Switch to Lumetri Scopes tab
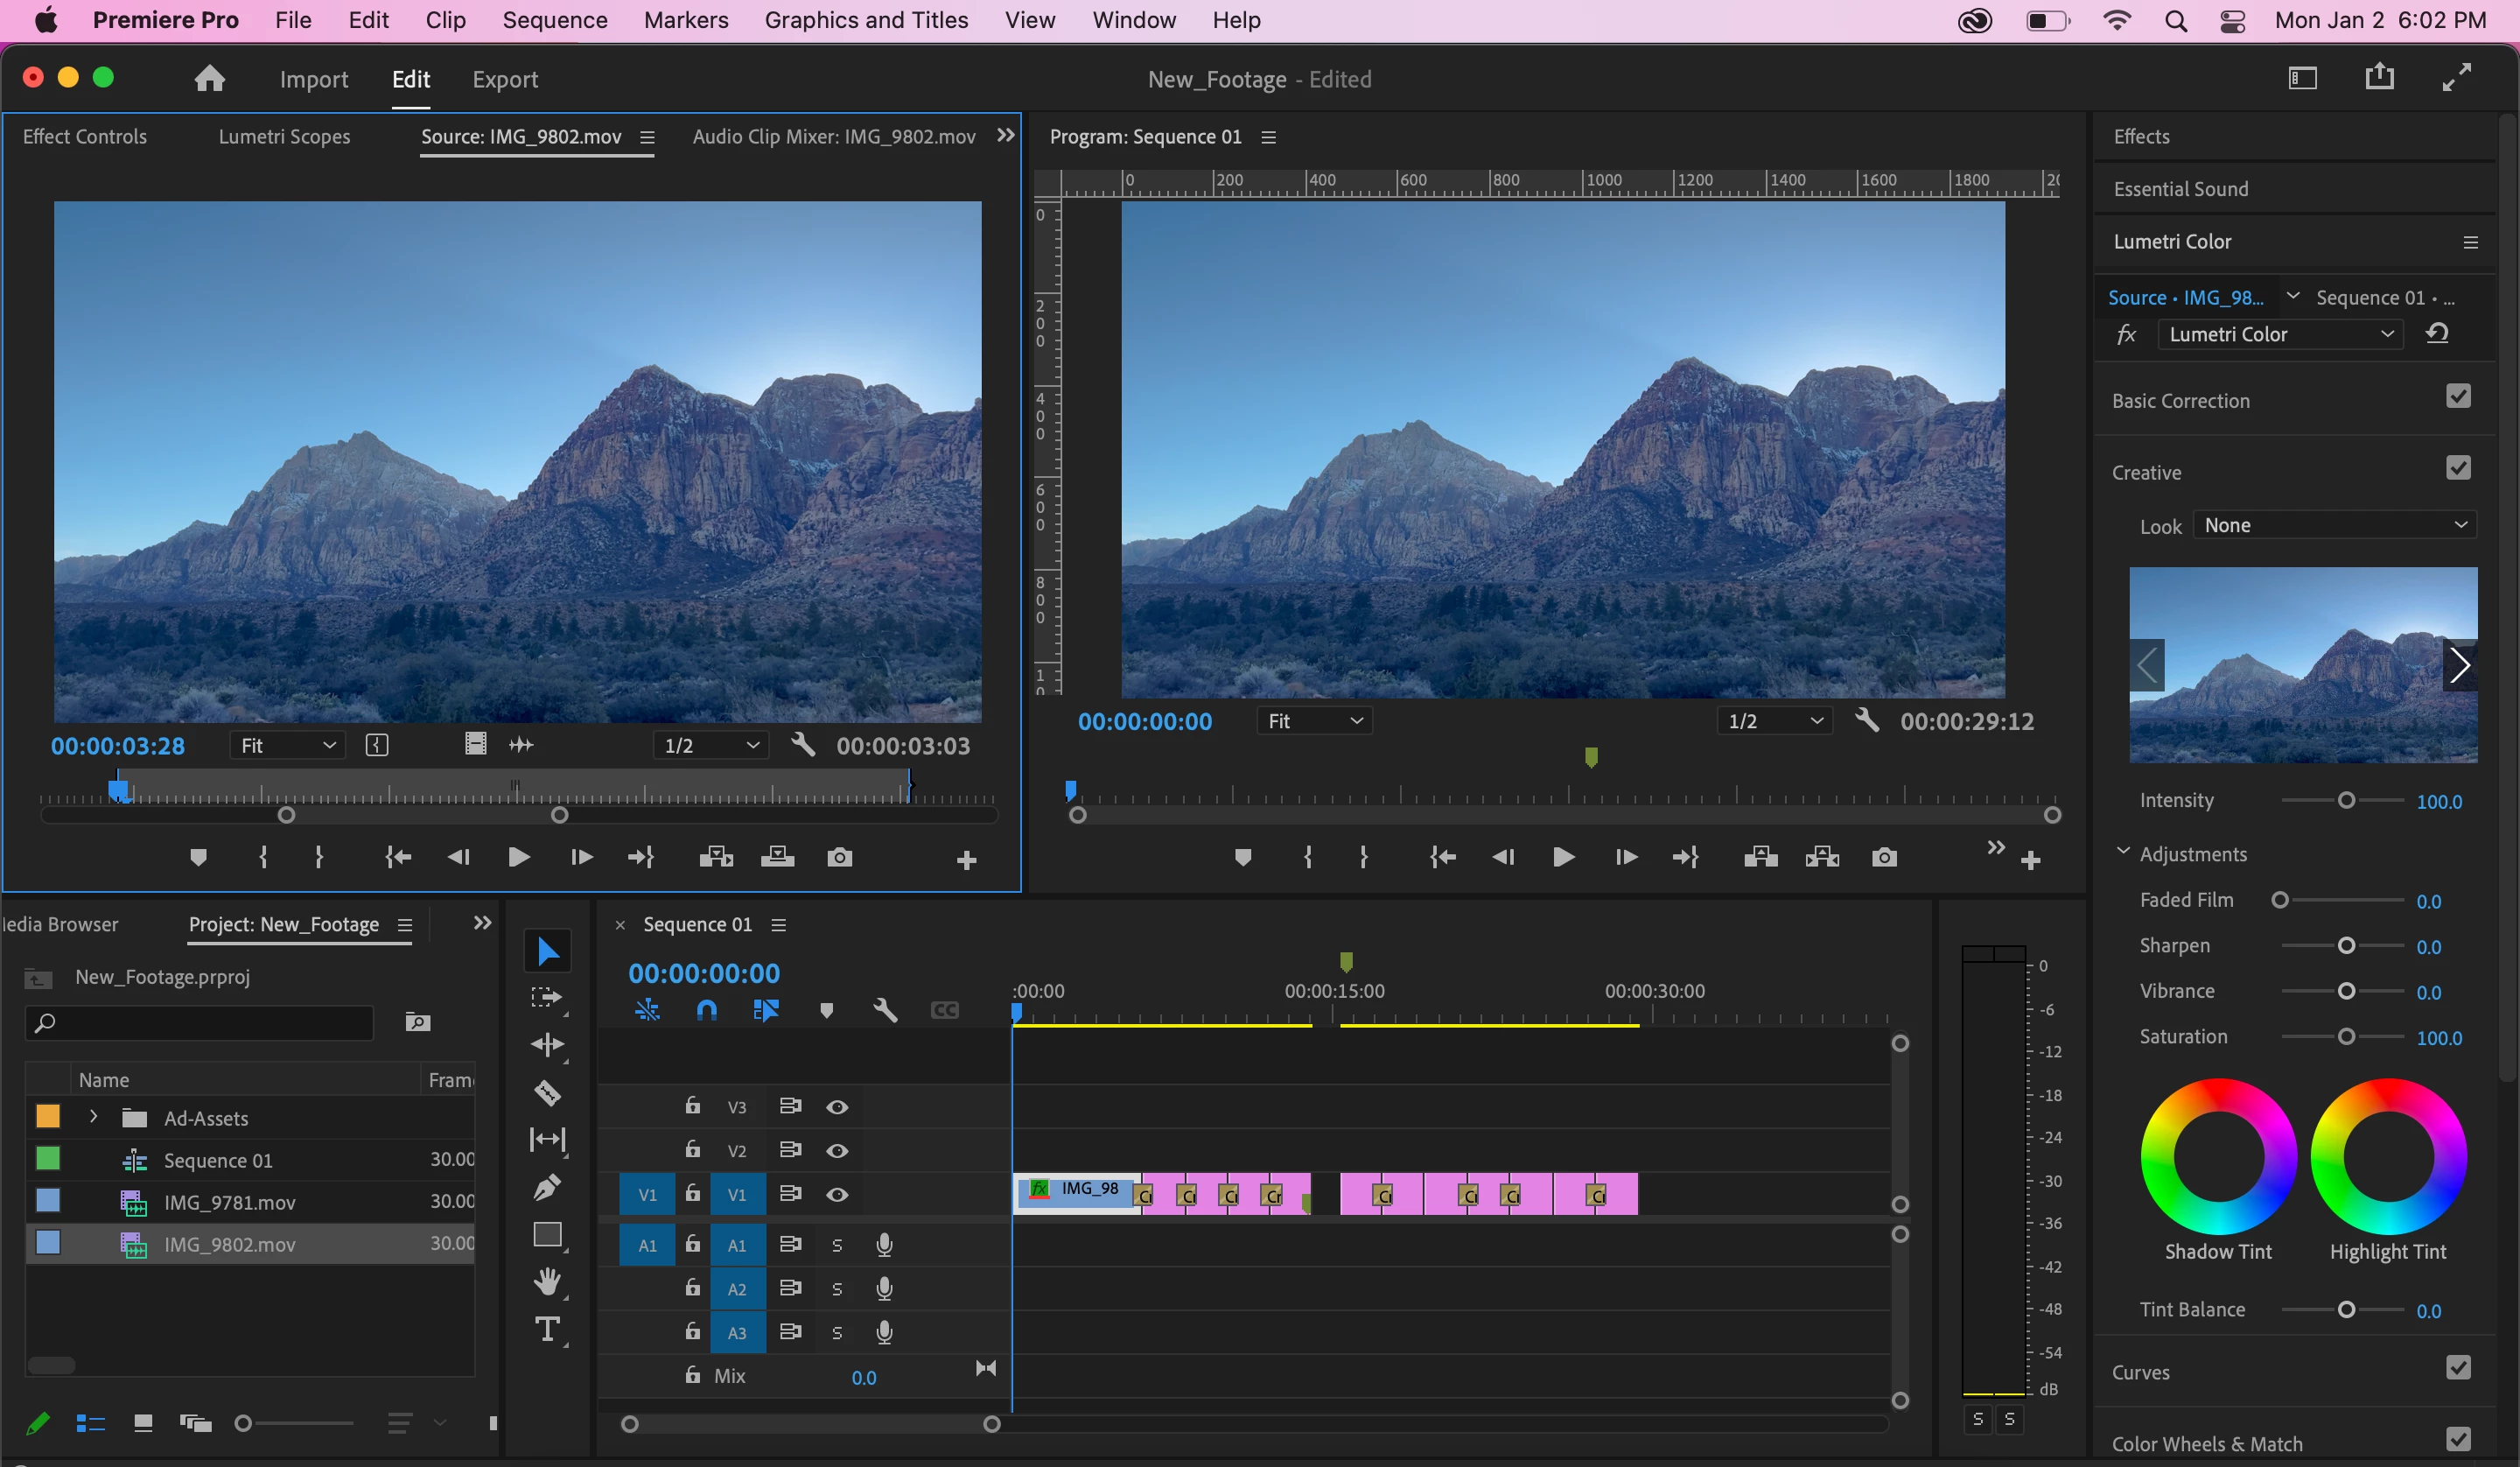 click(x=284, y=137)
